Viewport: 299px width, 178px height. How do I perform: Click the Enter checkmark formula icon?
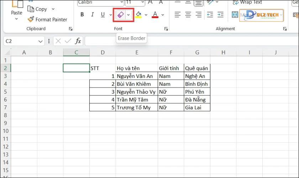(x=68, y=41)
